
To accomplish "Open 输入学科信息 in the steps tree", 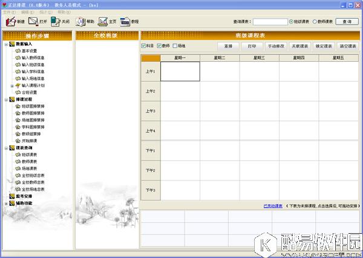I will 33,71.
